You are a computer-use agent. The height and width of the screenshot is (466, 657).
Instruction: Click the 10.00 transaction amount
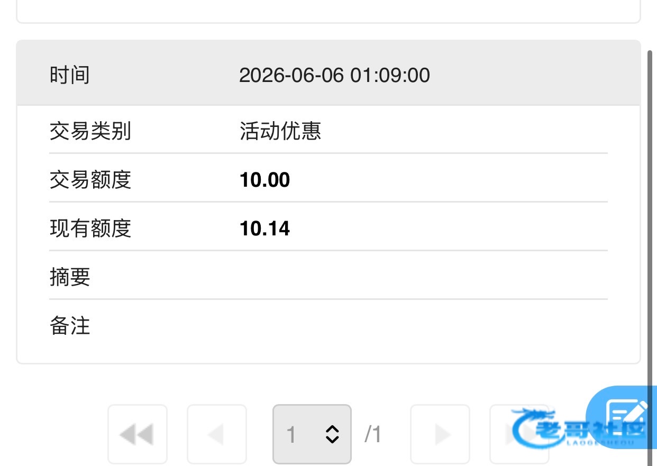[264, 180]
